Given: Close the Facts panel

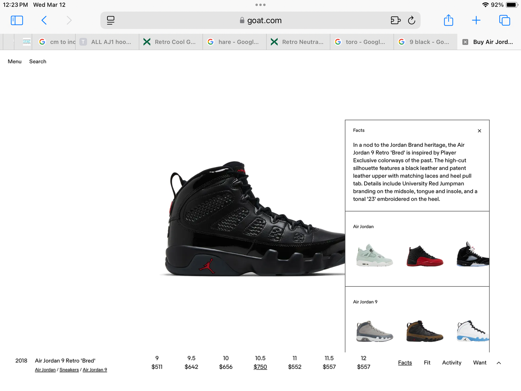Looking at the screenshot, I should point(480,131).
